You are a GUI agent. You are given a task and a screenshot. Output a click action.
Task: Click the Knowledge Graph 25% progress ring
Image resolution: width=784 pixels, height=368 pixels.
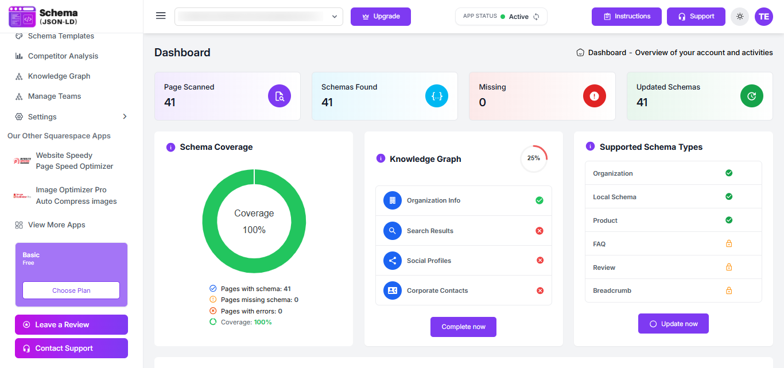[534, 158]
